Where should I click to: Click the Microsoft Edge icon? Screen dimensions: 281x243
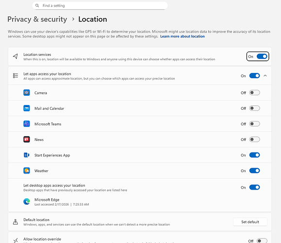[x=27, y=202]
